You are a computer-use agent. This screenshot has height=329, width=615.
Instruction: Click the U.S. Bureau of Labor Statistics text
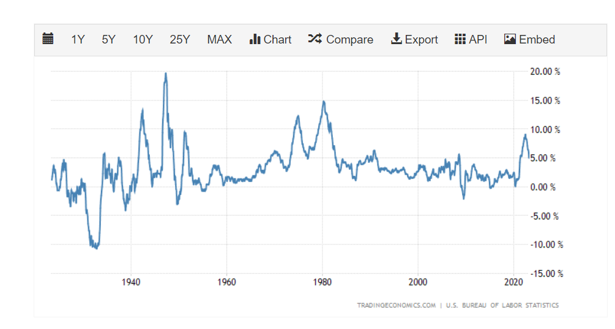pos(502,306)
